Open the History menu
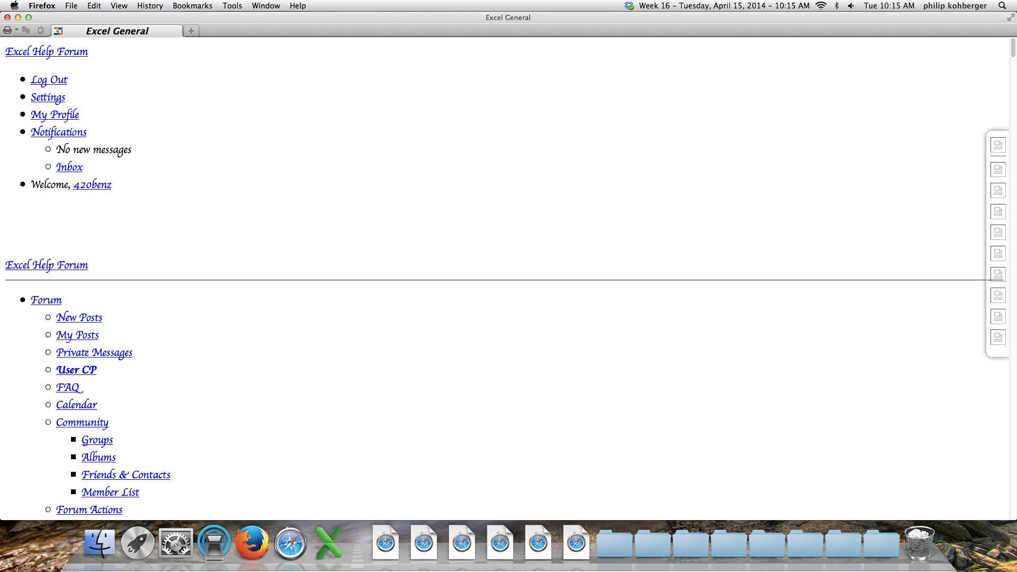 tap(150, 5)
